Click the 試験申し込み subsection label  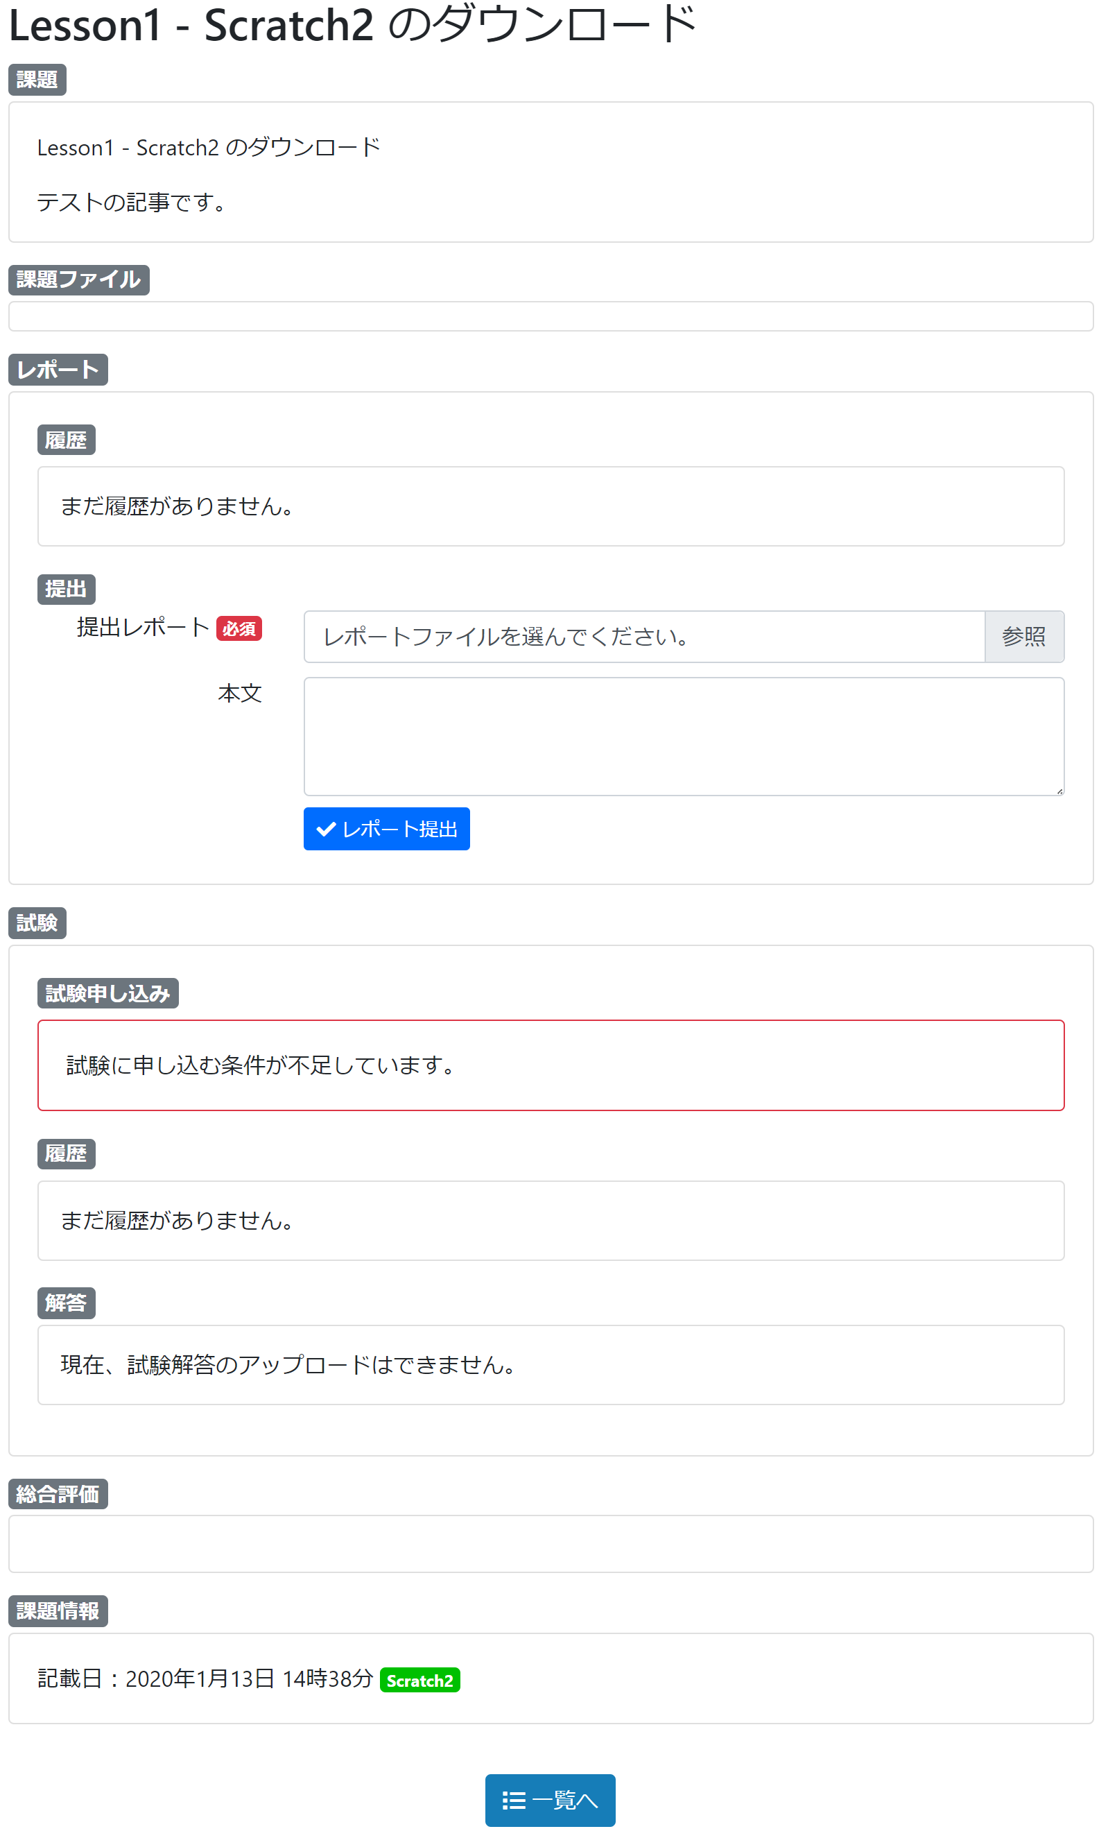point(107,994)
